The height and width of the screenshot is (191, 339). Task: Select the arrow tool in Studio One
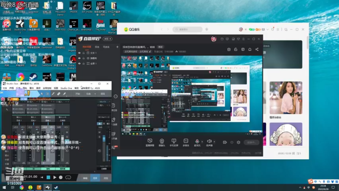point(42,94)
